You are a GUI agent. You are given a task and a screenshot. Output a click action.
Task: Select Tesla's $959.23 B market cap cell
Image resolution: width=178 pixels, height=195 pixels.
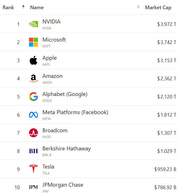165,169
